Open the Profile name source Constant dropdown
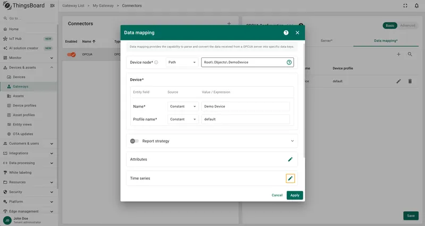425x226 pixels. [183, 119]
